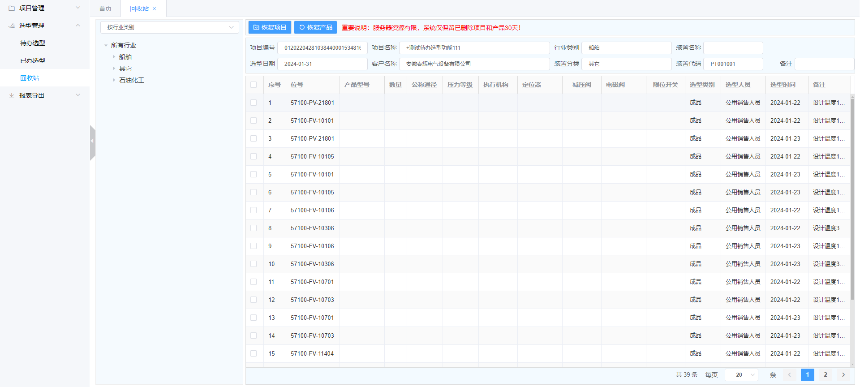Click the chart icon beside 选型管理

12,26
